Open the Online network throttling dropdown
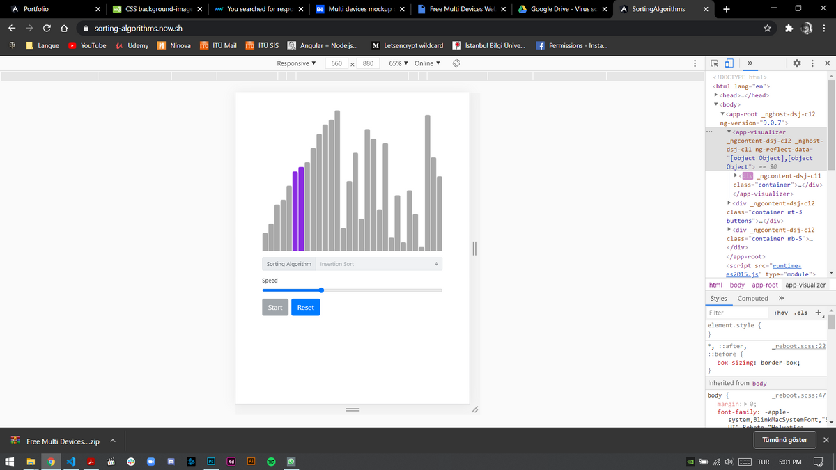This screenshot has width=836, height=470. click(427, 63)
